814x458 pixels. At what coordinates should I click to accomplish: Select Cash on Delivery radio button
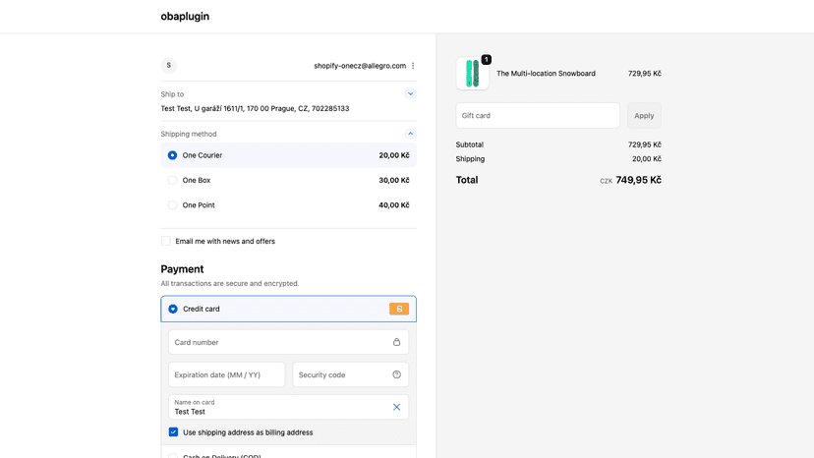pyautogui.click(x=173, y=456)
